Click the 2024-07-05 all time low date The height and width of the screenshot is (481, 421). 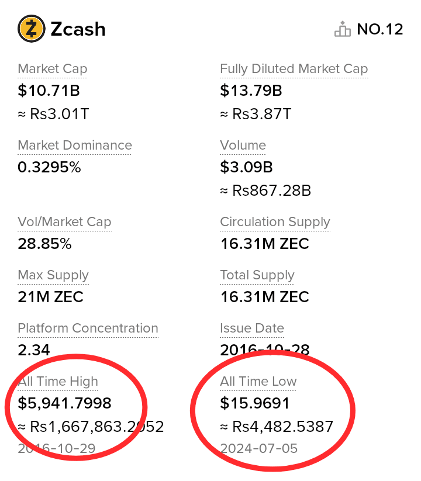pyautogui.click(x=258, y=449)
